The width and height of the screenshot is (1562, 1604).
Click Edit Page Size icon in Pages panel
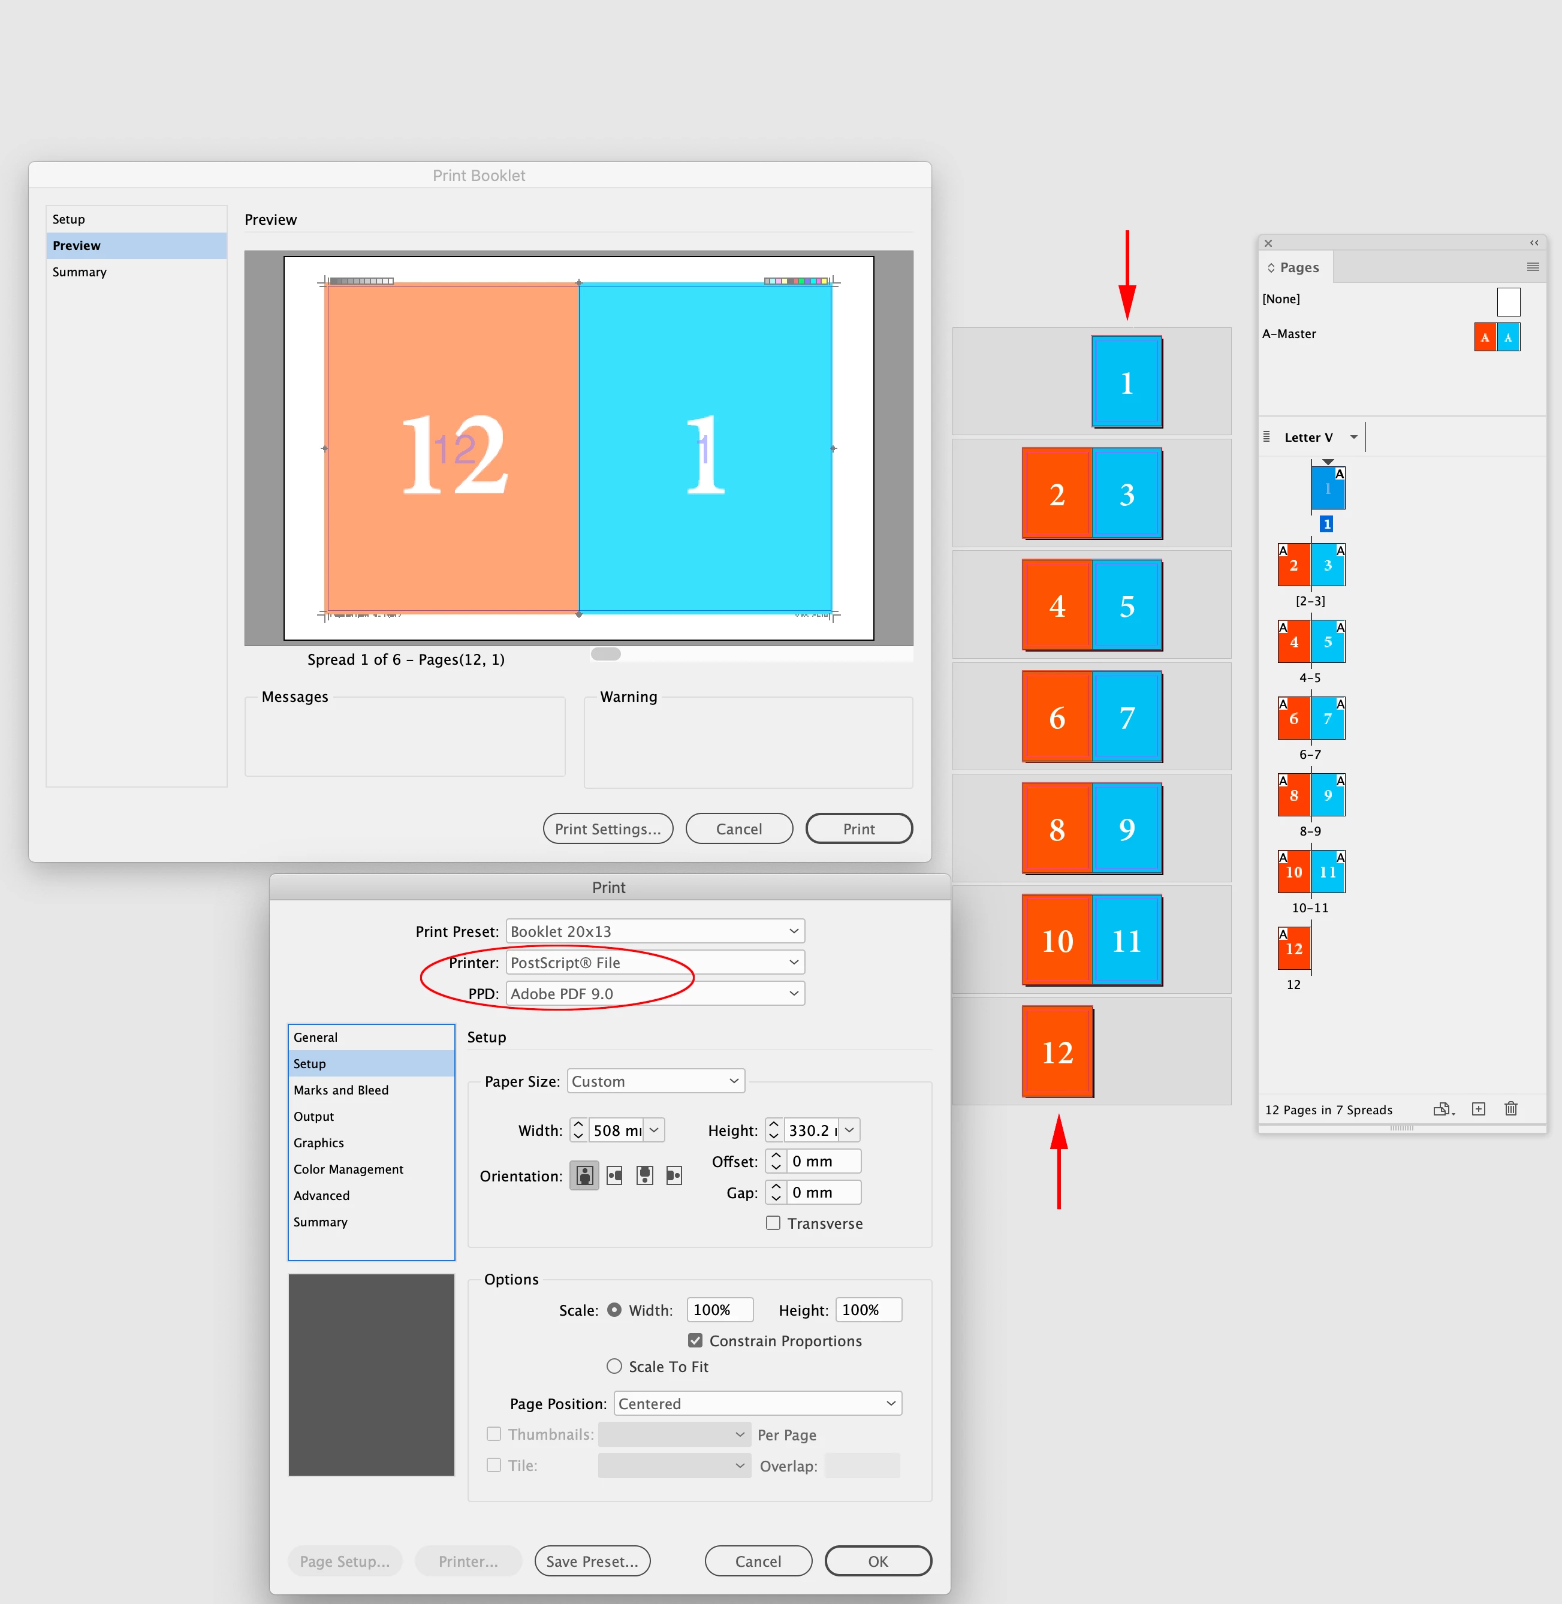tap(1442, 1109)
